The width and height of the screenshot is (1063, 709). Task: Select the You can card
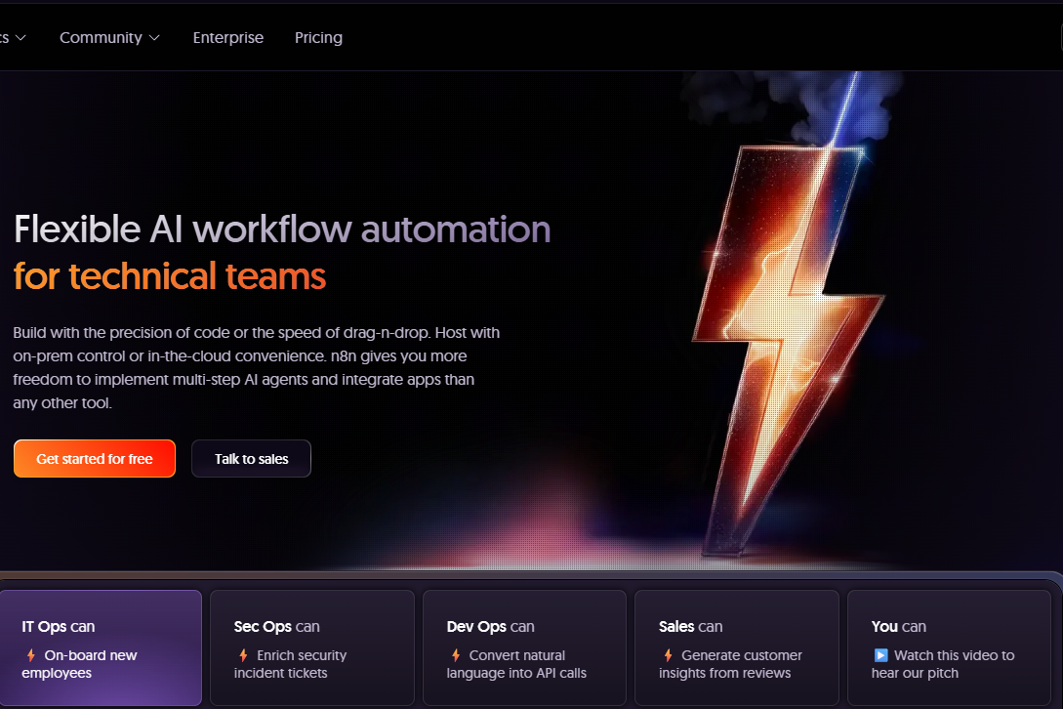(948, 647)
